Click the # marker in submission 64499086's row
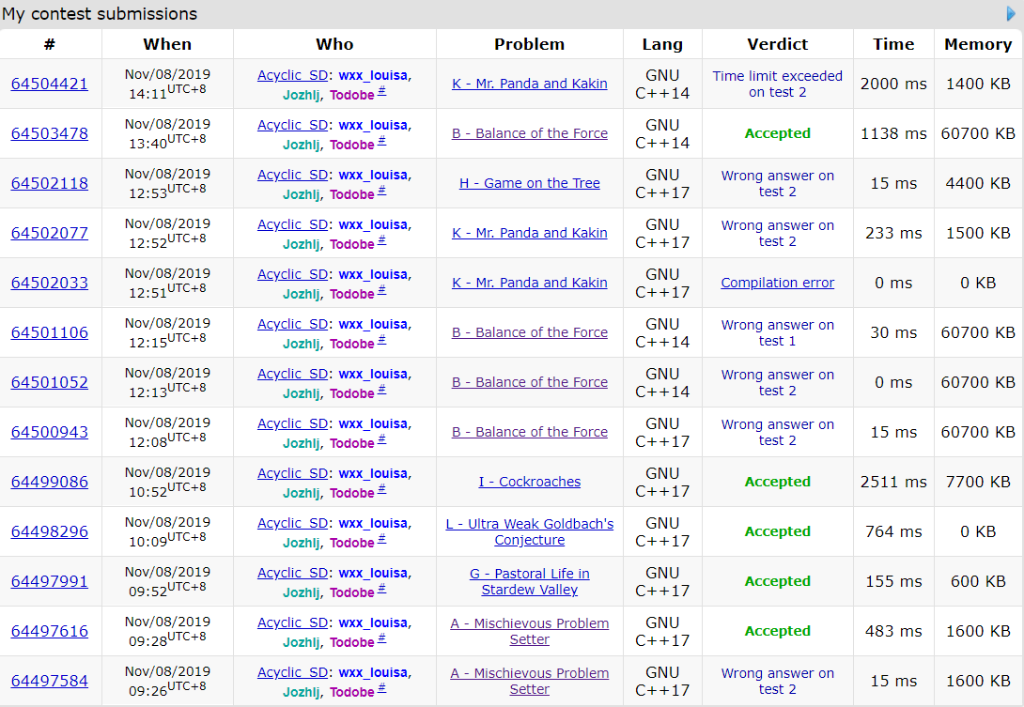The height and width of the screenshot is (707, 1024). point(381,489)
